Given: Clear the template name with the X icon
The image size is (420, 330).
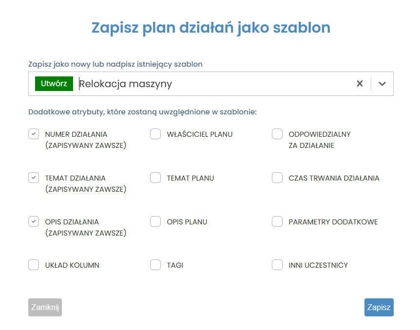Looking at the screenshot, I should [x=360, y=84].
